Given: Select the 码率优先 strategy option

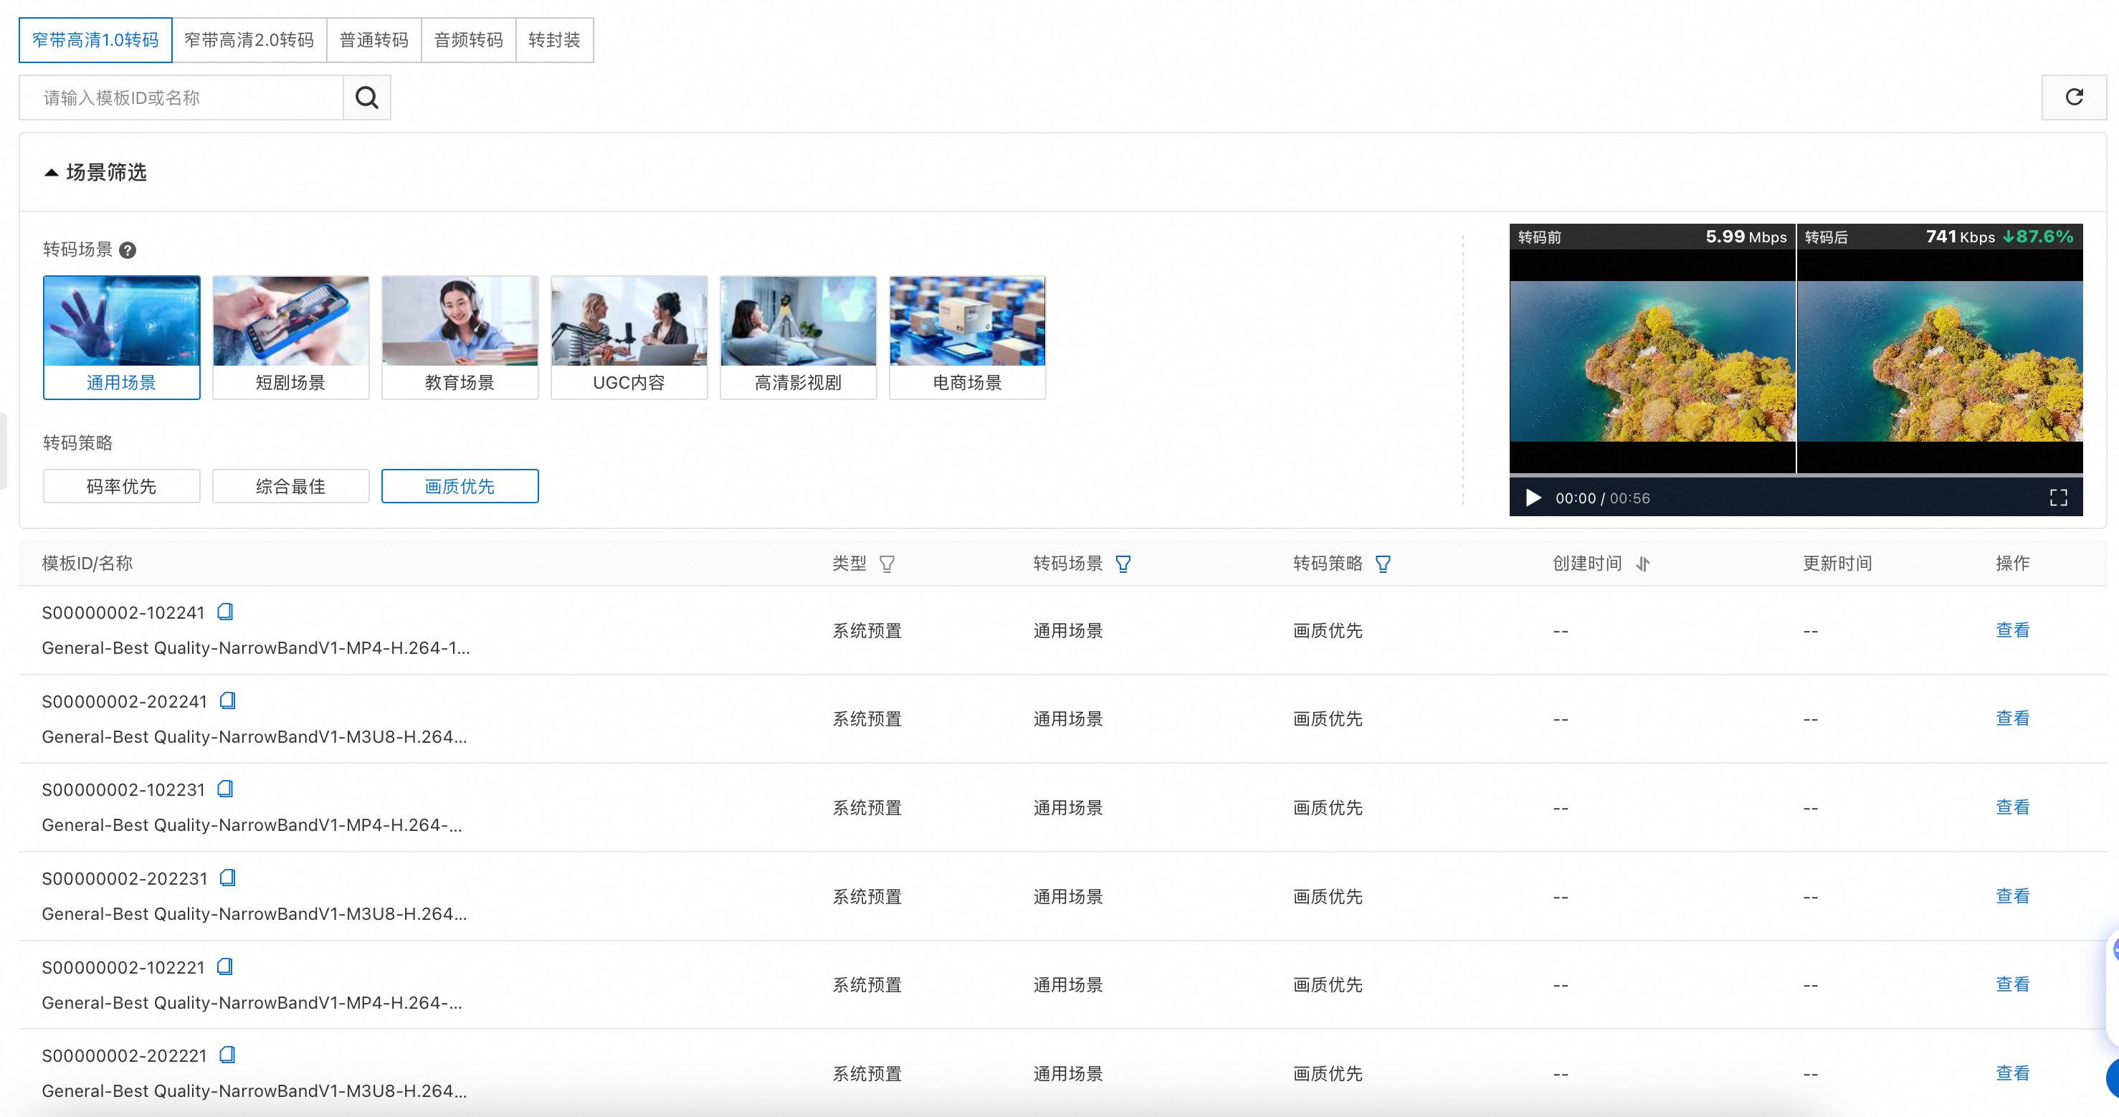Looking at the screenshot, I should click(121, 486).
